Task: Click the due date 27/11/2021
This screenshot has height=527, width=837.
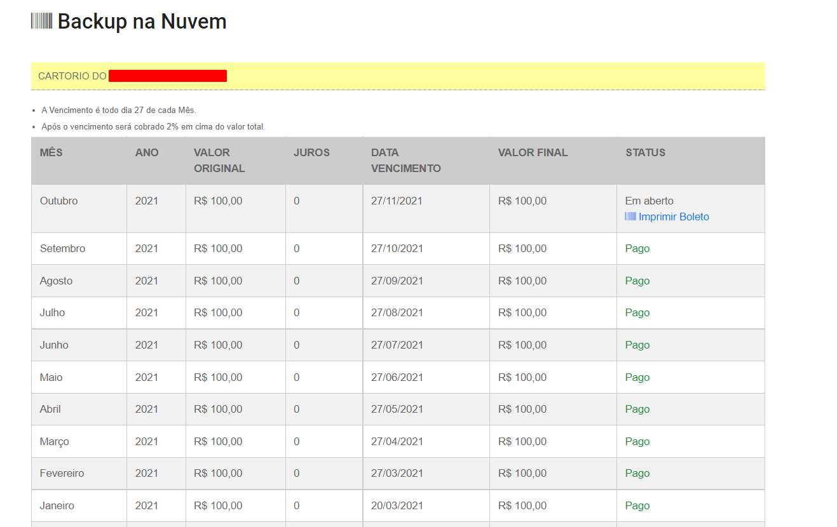Action: coord(397,201)
